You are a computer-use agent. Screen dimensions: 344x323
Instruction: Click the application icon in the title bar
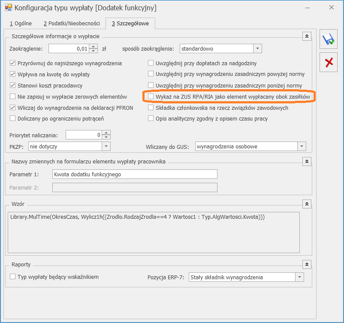pyautogui.click(x=8, y=8)
